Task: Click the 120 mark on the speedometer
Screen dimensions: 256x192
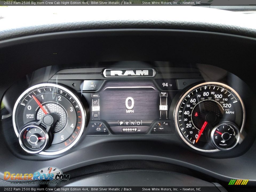Action: [x=227, y=106]
